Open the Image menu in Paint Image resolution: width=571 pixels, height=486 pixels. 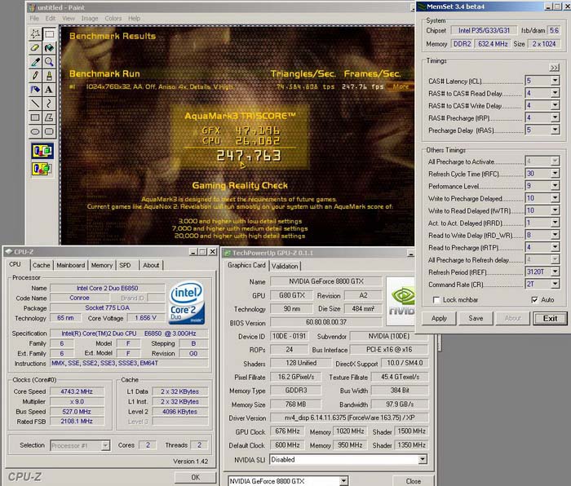[90, 18]
